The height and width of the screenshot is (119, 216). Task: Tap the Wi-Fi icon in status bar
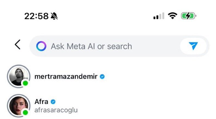(x=172, y=16)
